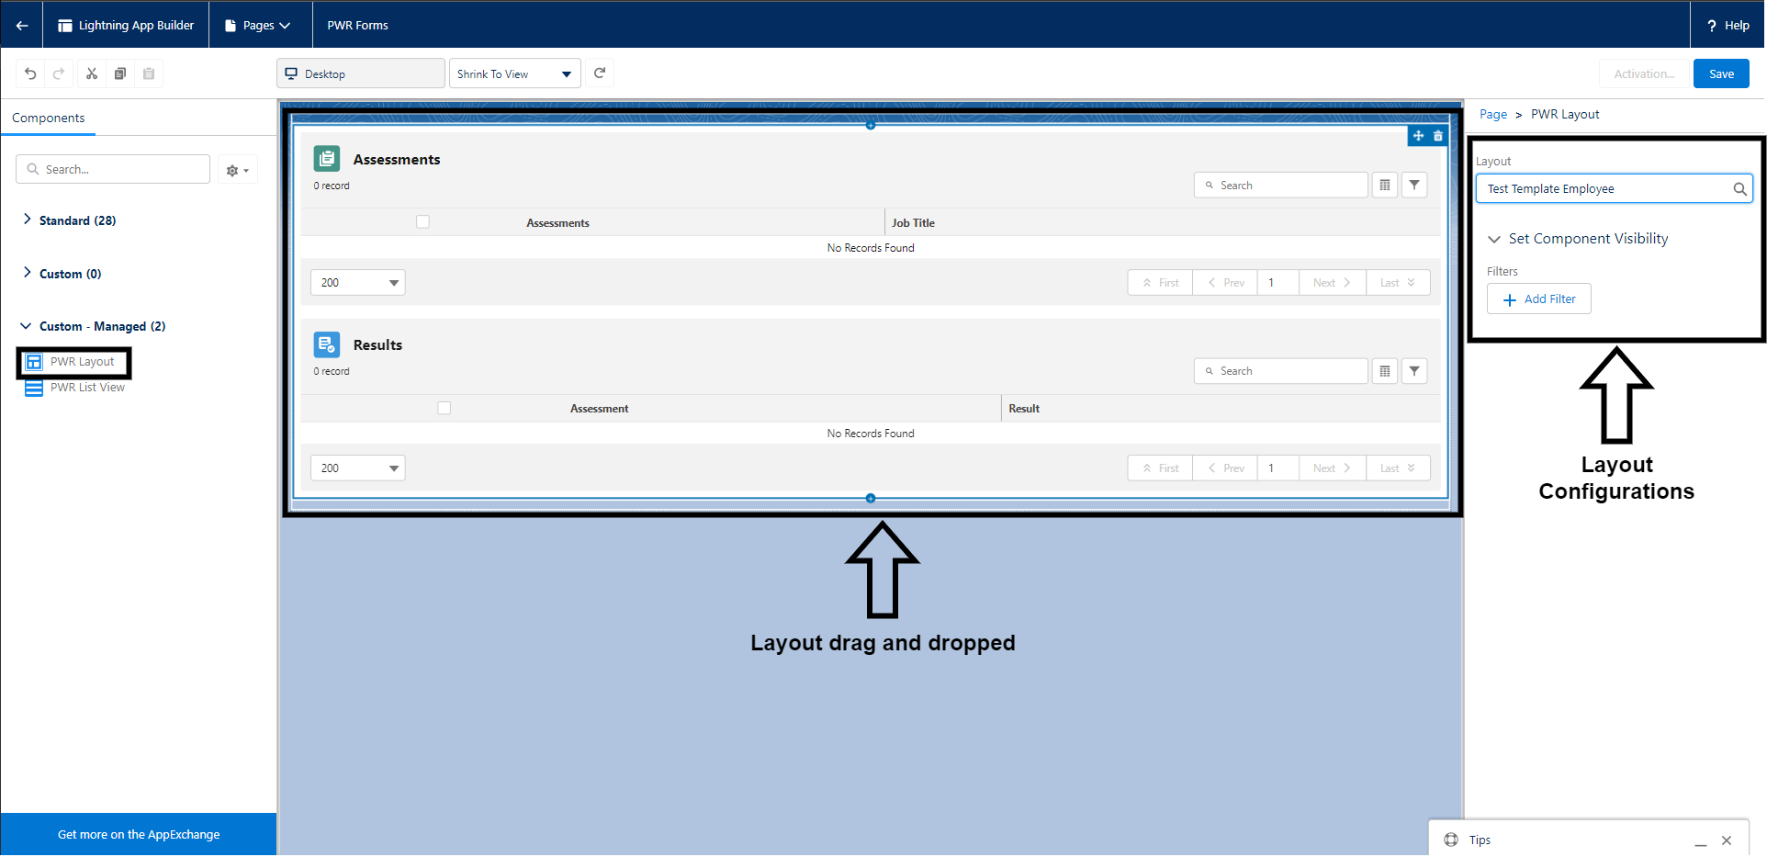This screenshot has width=1767, height=857.
Task: Collapse the Custom - Managed (2) section
Action: (94, 326)
